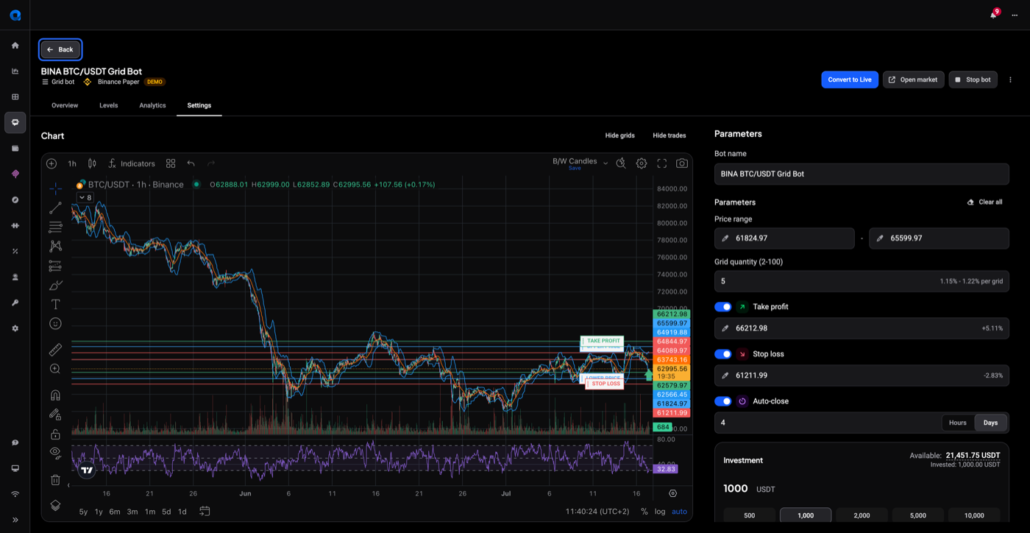
Task: Open the bot kebab menu beside Stop bot
Action: (x=1010, y=80)
